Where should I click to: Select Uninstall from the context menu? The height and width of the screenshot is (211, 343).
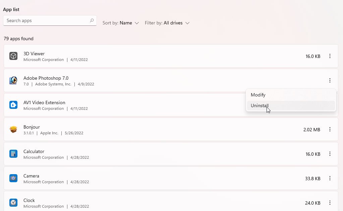click(x=260, y=106)
